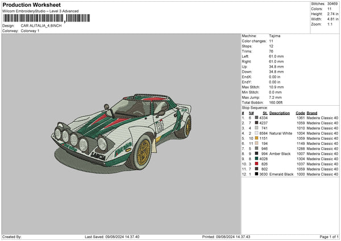Screen dimensions: 341x241
Task: Select the Color changes value
Action: tap(271, 41)
